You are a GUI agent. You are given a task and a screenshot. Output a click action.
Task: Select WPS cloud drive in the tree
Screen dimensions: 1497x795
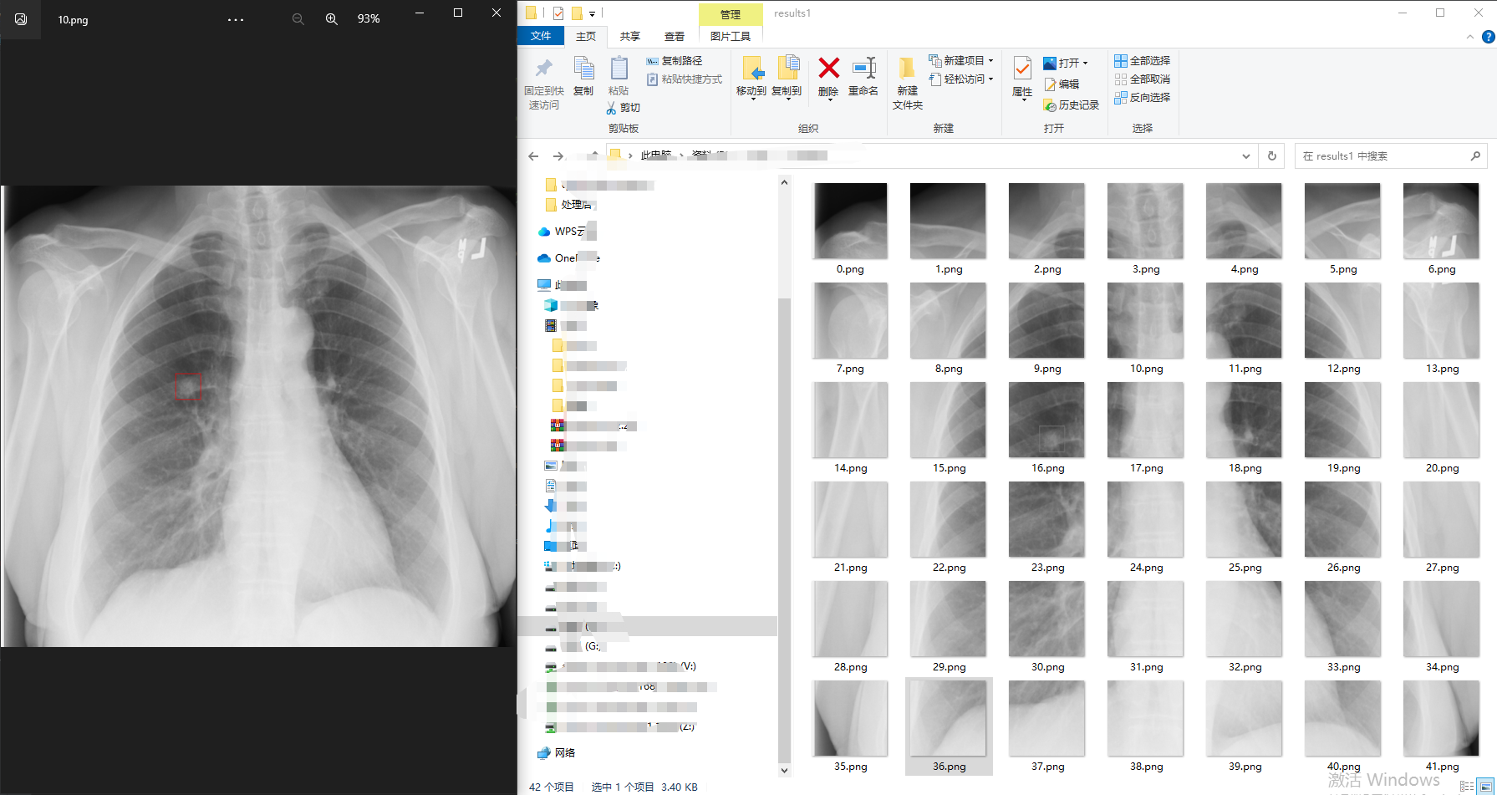tap(567, 232)
